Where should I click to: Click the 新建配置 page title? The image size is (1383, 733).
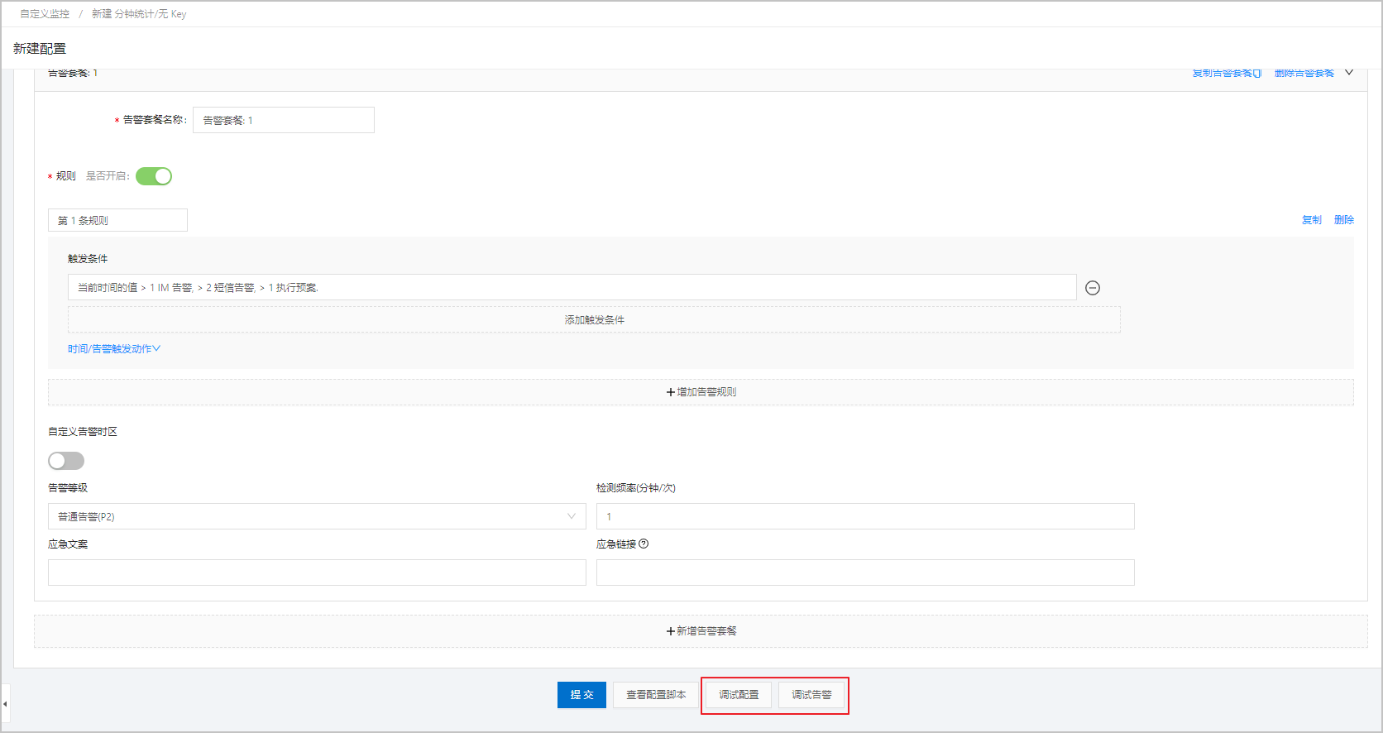point(40,49)
